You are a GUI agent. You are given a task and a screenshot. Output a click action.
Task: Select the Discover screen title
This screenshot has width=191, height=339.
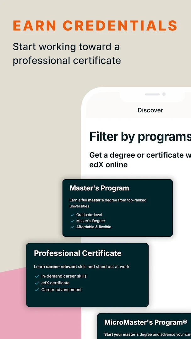[x=150, y=110]
